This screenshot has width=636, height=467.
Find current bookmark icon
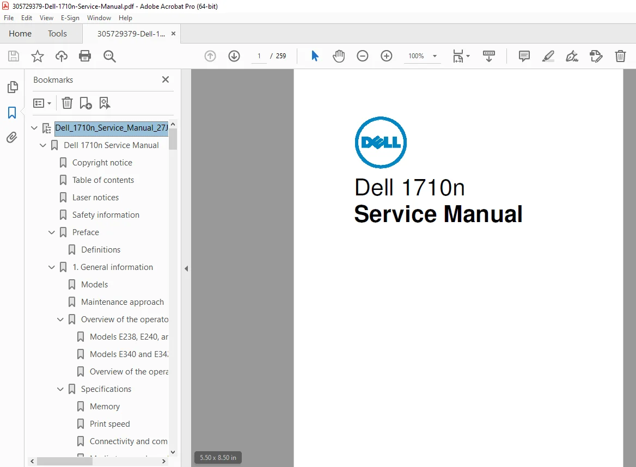(105, 103)
